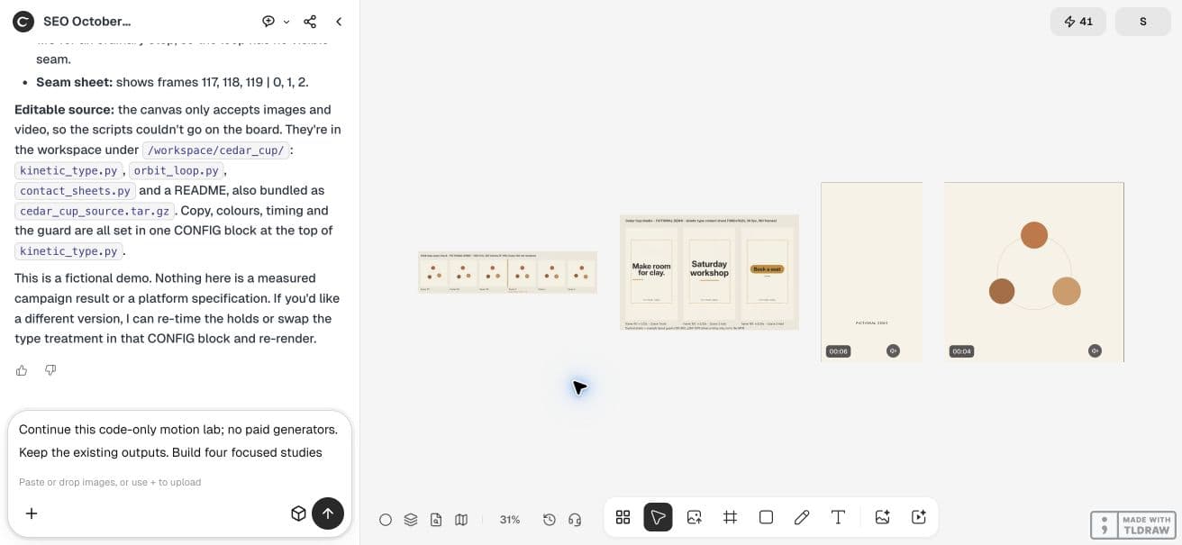Open the history clock icon
Image resolution: width=1182 pixels, height=545 pixels.
(x=550, y=520)
